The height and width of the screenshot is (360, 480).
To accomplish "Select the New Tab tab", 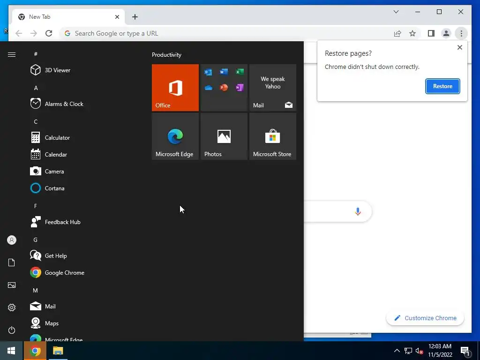I will [68, 17].
